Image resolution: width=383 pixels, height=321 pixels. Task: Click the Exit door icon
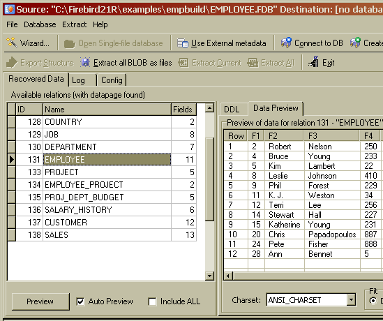click(313, 62)
